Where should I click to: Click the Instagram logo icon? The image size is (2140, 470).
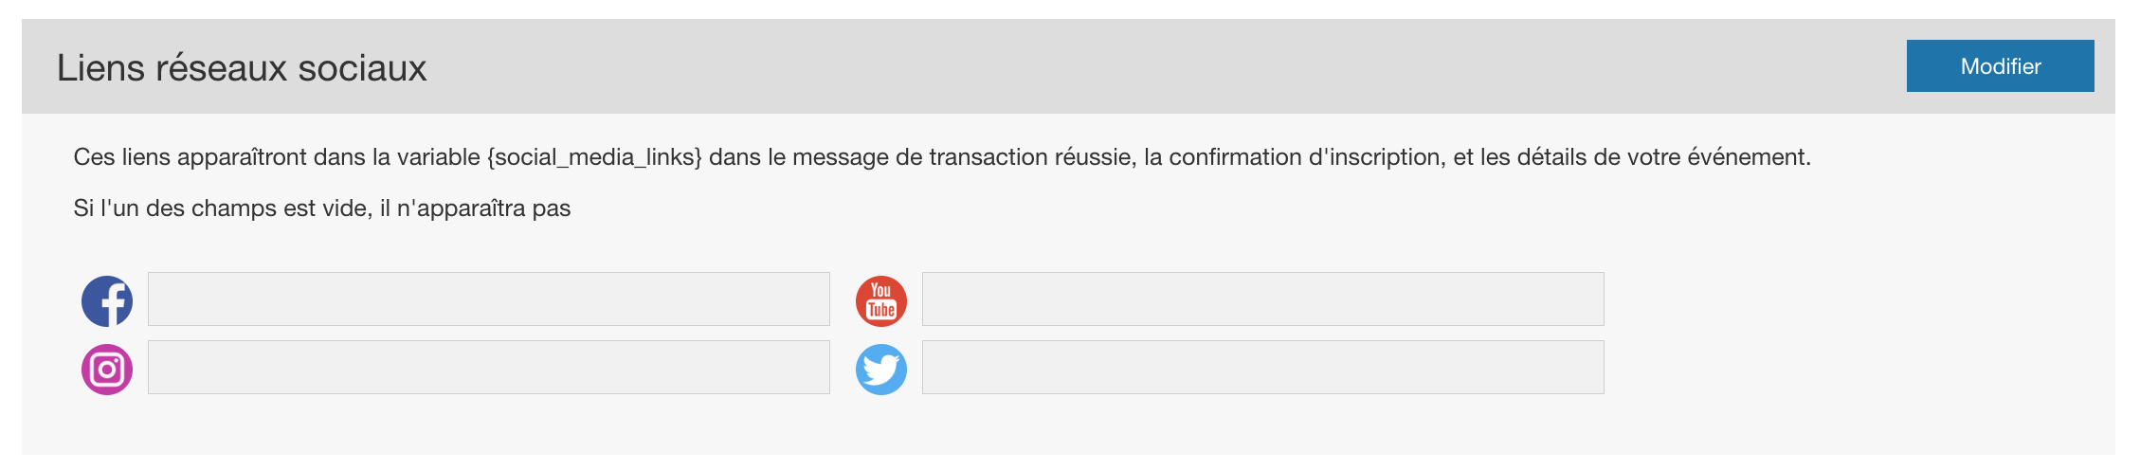point(107,370)
